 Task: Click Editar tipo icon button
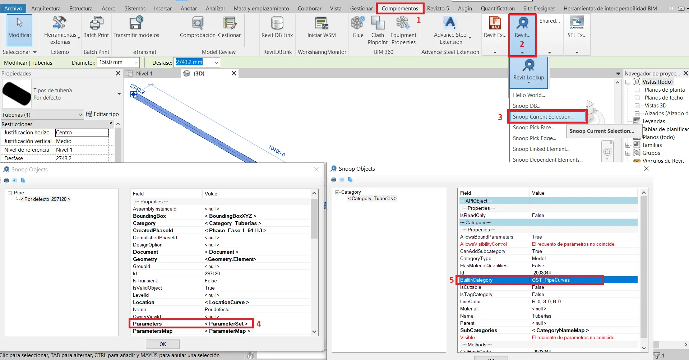103,114
